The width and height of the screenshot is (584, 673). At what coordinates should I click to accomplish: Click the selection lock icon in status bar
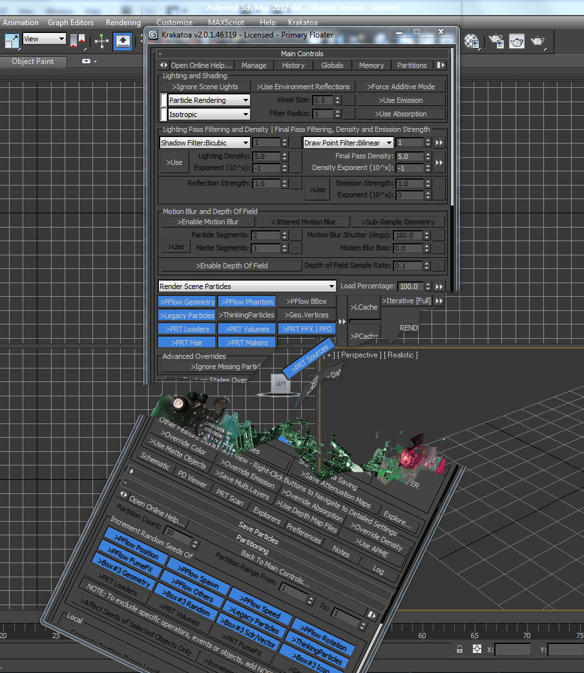point(460,649)
